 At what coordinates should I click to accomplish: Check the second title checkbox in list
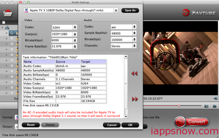point(12,39)
